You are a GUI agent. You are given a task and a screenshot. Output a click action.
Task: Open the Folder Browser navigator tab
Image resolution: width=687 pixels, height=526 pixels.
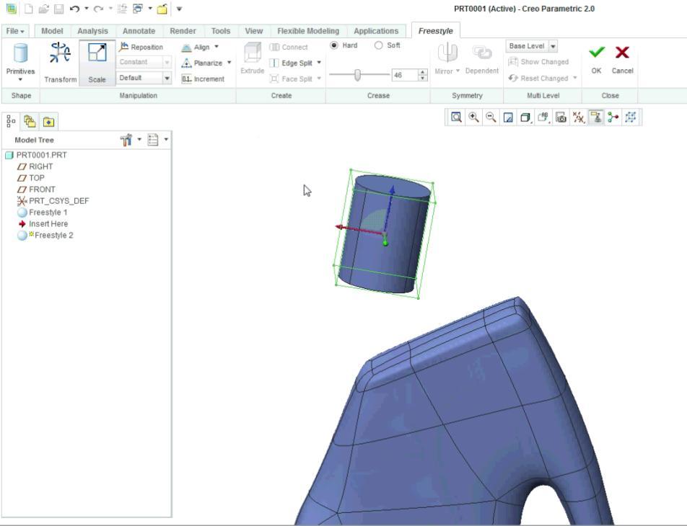(30, 122)
